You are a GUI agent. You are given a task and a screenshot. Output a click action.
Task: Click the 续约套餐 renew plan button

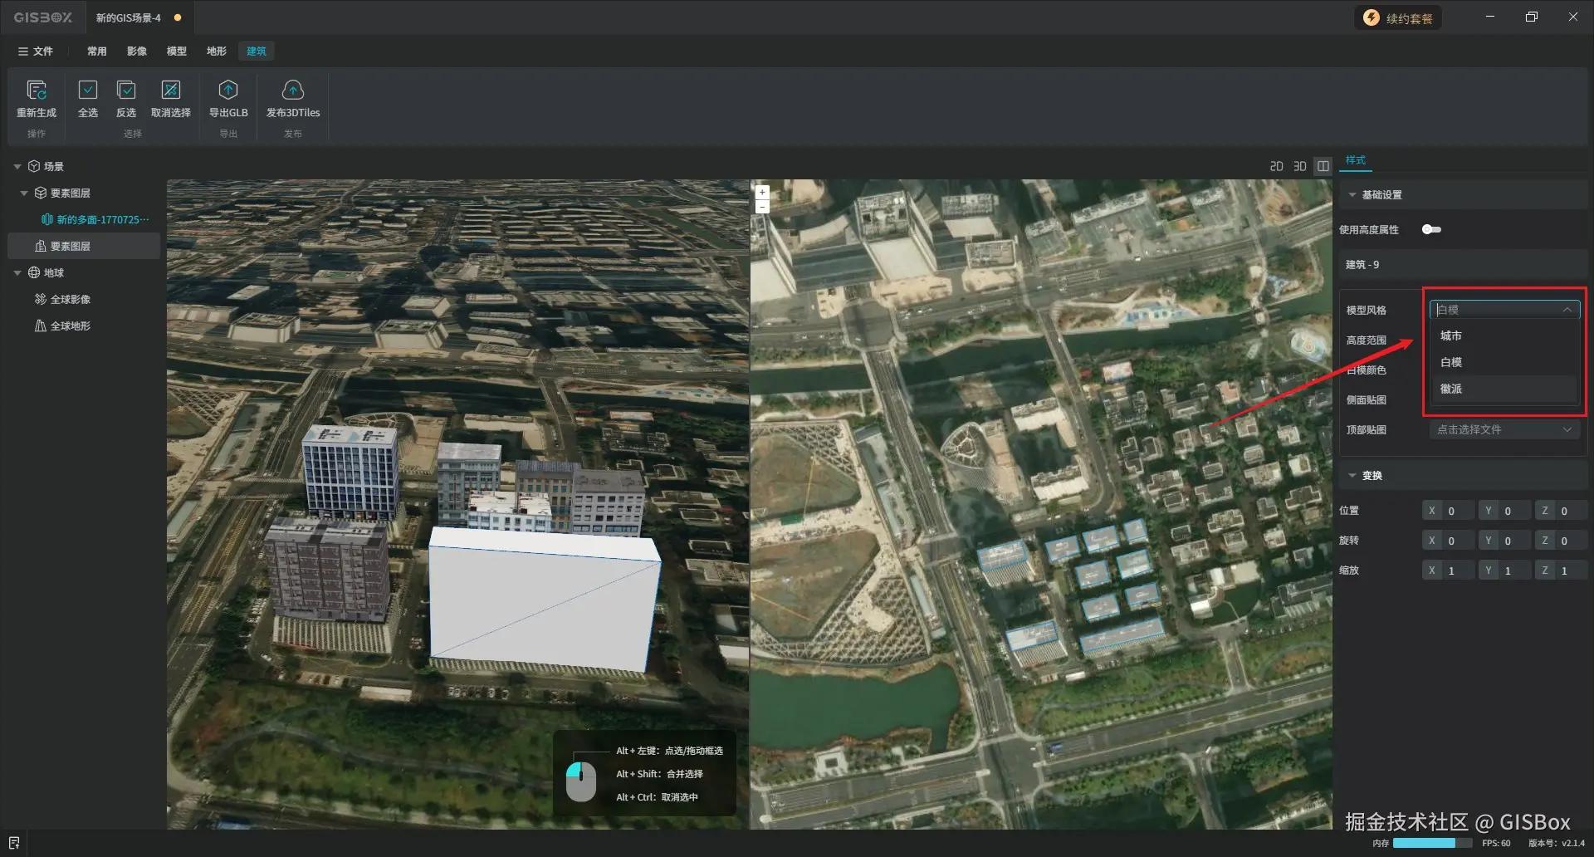pos(1399,18)
